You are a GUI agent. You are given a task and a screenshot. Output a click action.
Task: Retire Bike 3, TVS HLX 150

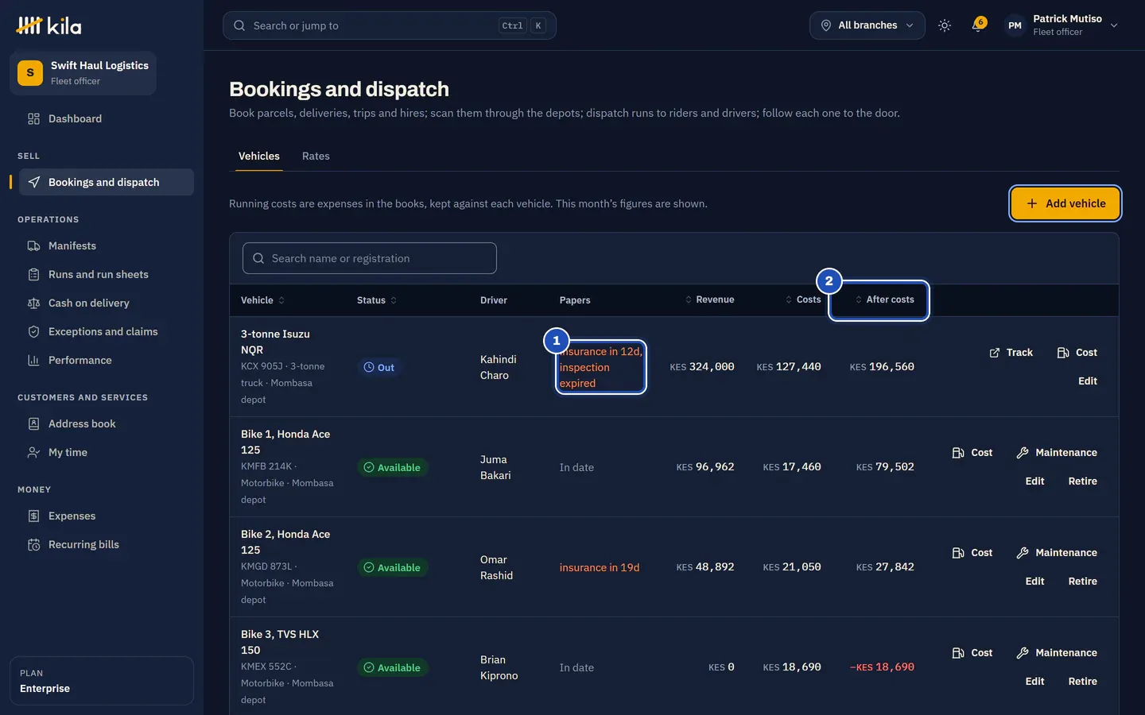coord(1082,682)
